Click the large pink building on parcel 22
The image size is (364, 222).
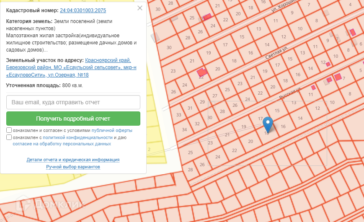[x=202, y=72]
